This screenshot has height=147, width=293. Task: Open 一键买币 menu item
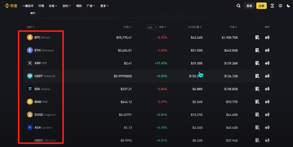click(28, 6)
